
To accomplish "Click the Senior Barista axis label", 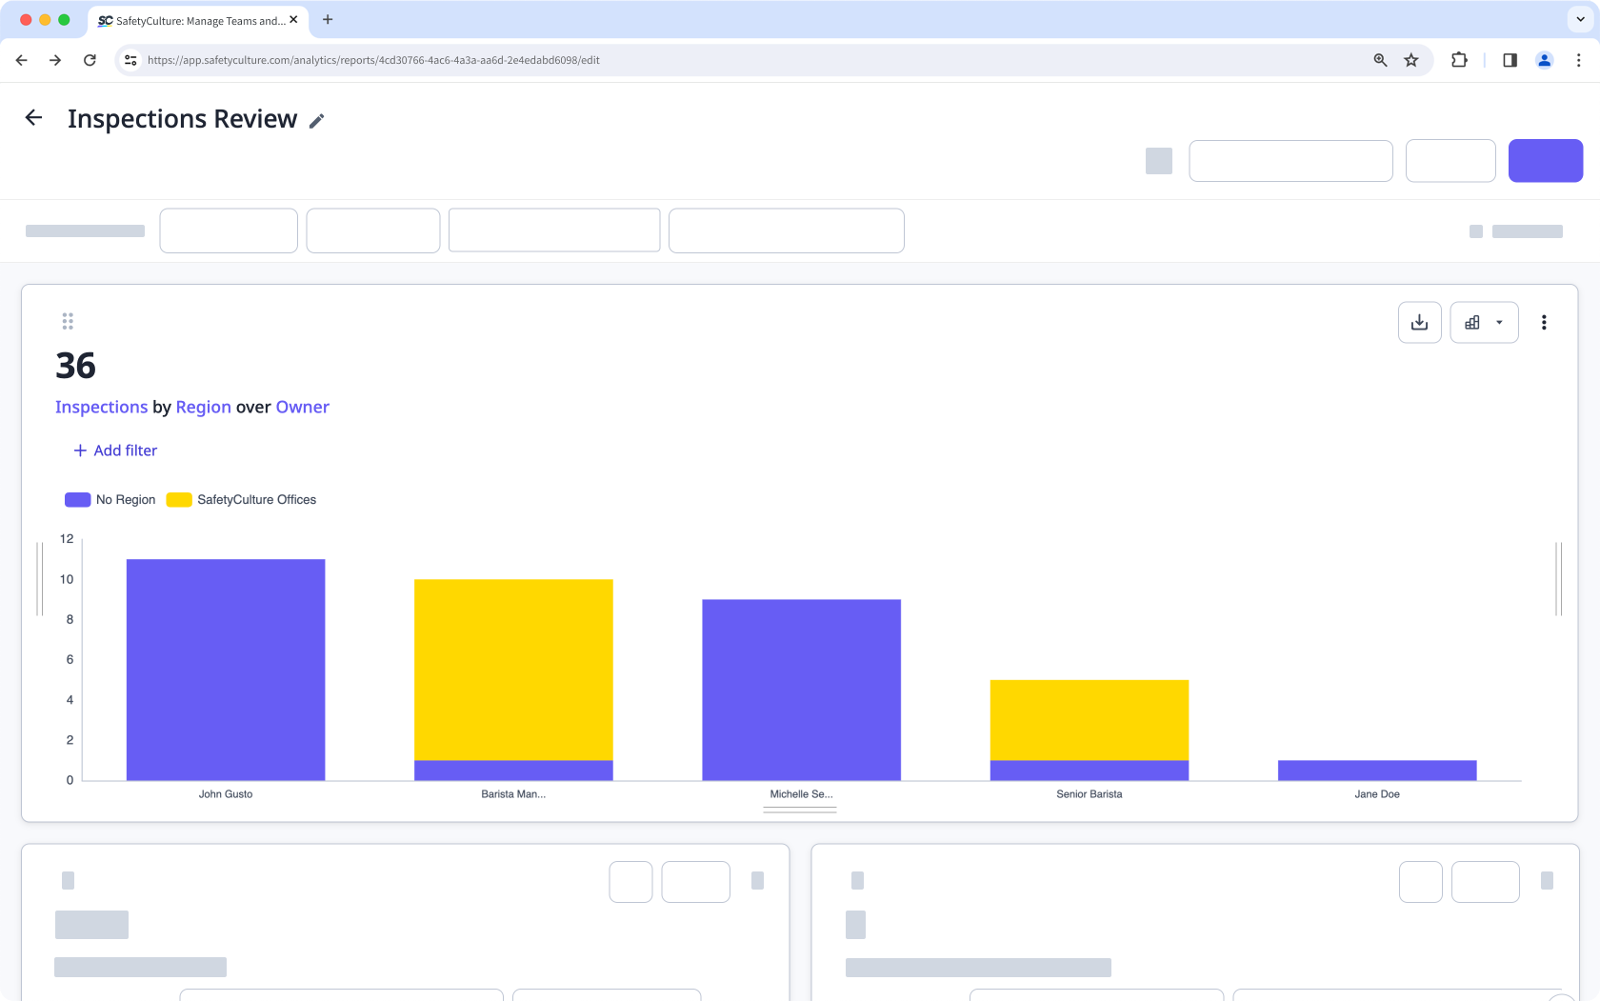I will pyautogui.click(x=1090, y=794).
